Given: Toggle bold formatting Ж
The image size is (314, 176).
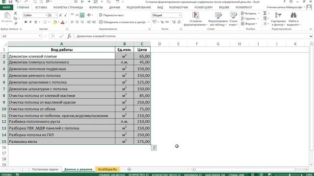Looking at the screenshot, I should tap(26, 22).
